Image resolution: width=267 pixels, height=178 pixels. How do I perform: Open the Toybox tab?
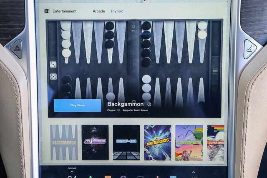[x=116, y=11]
